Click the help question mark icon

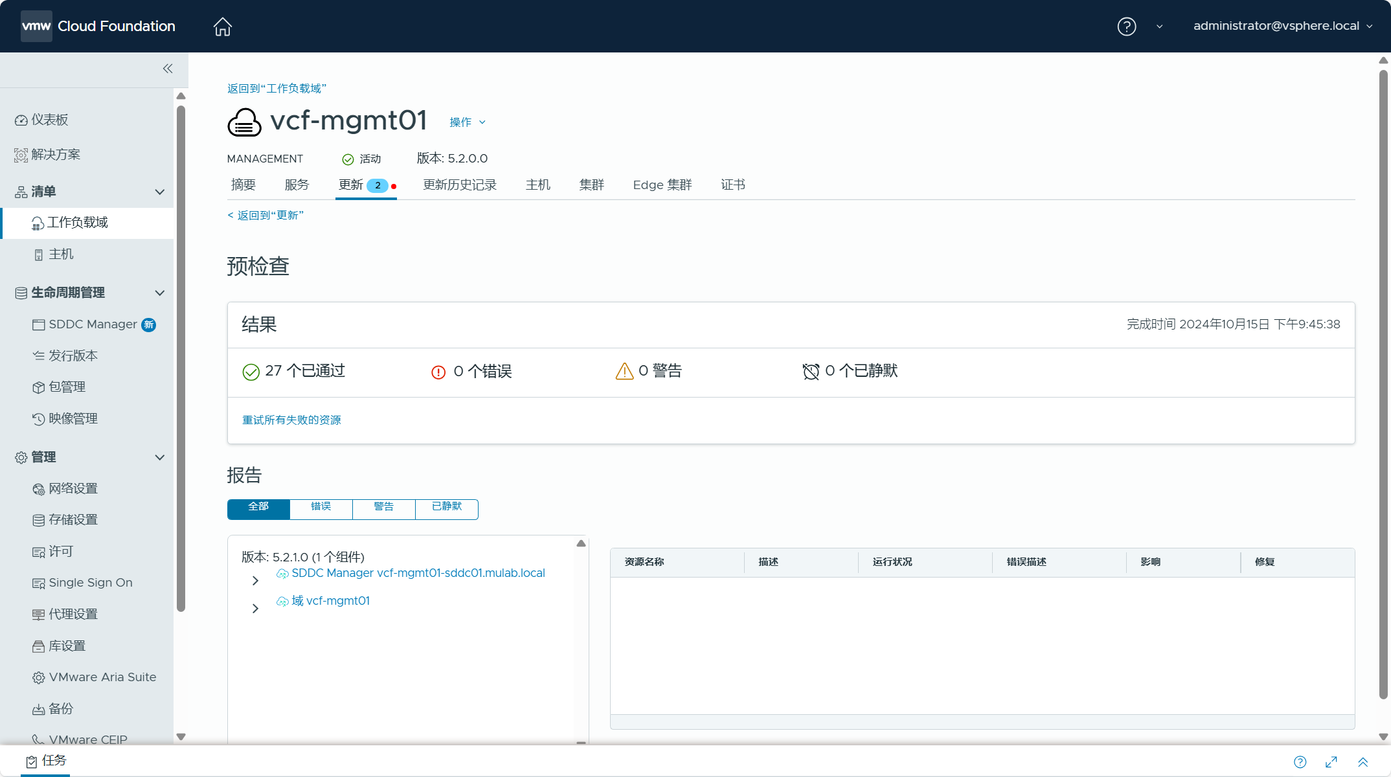1126,26
